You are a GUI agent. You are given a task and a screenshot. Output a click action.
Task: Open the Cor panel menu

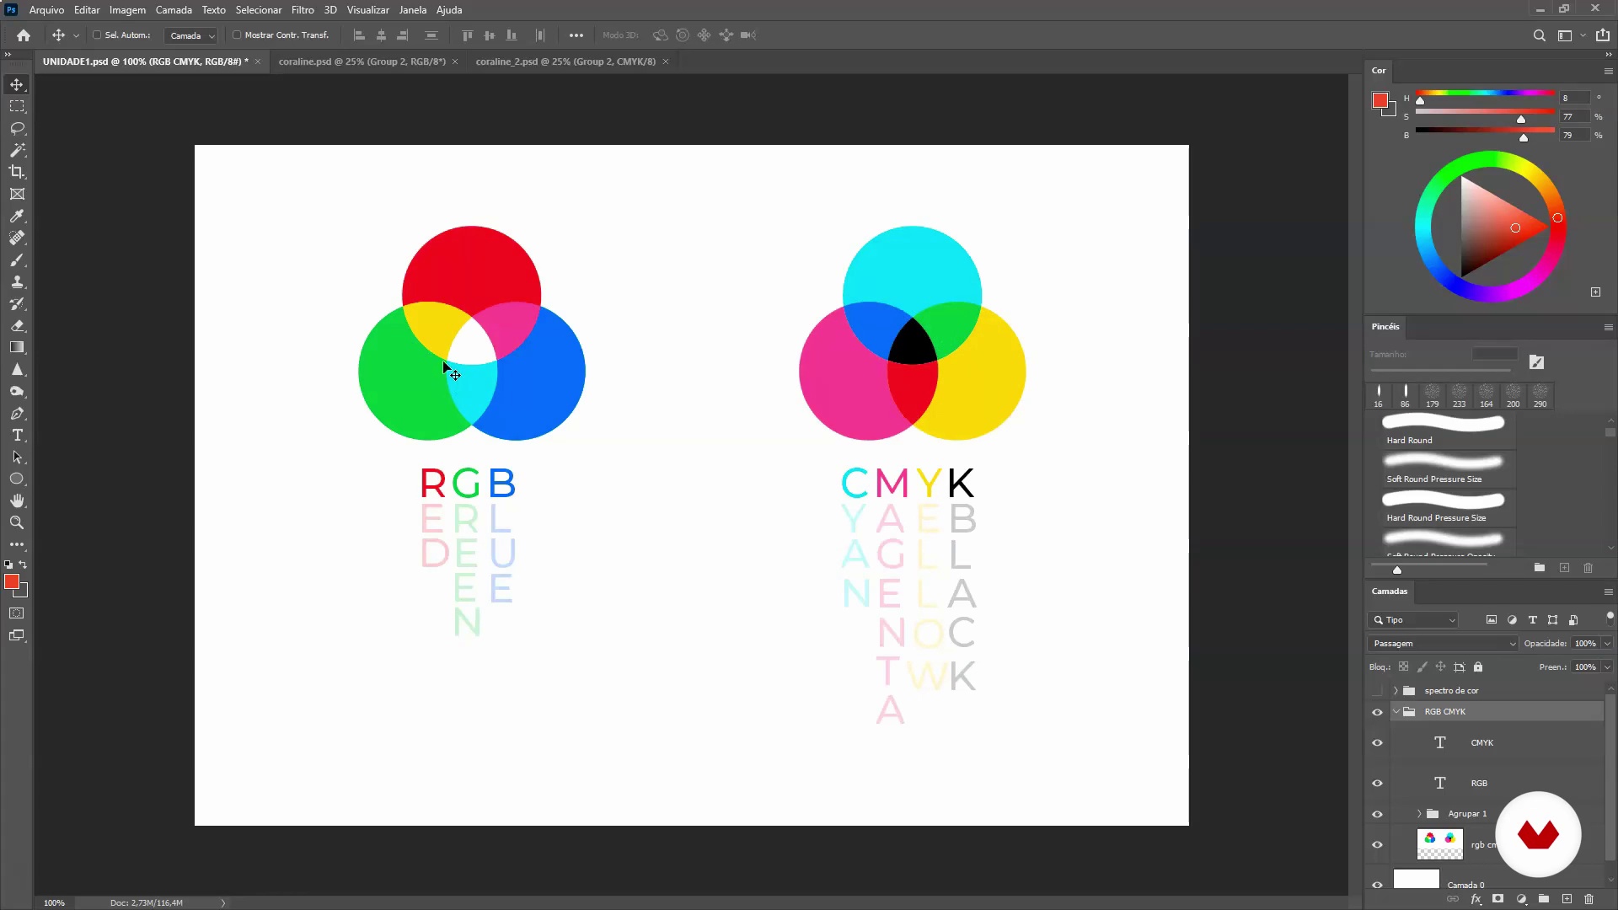[x=1608, y=71]
